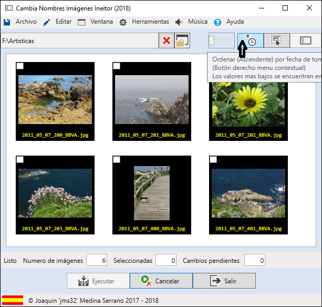Click the Ejecutar button
This screenshot has width=322, height=307.
[98, 281]
